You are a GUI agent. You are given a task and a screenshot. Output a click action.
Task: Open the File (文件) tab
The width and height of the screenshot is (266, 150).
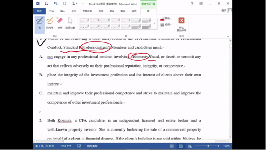(39, 11)
